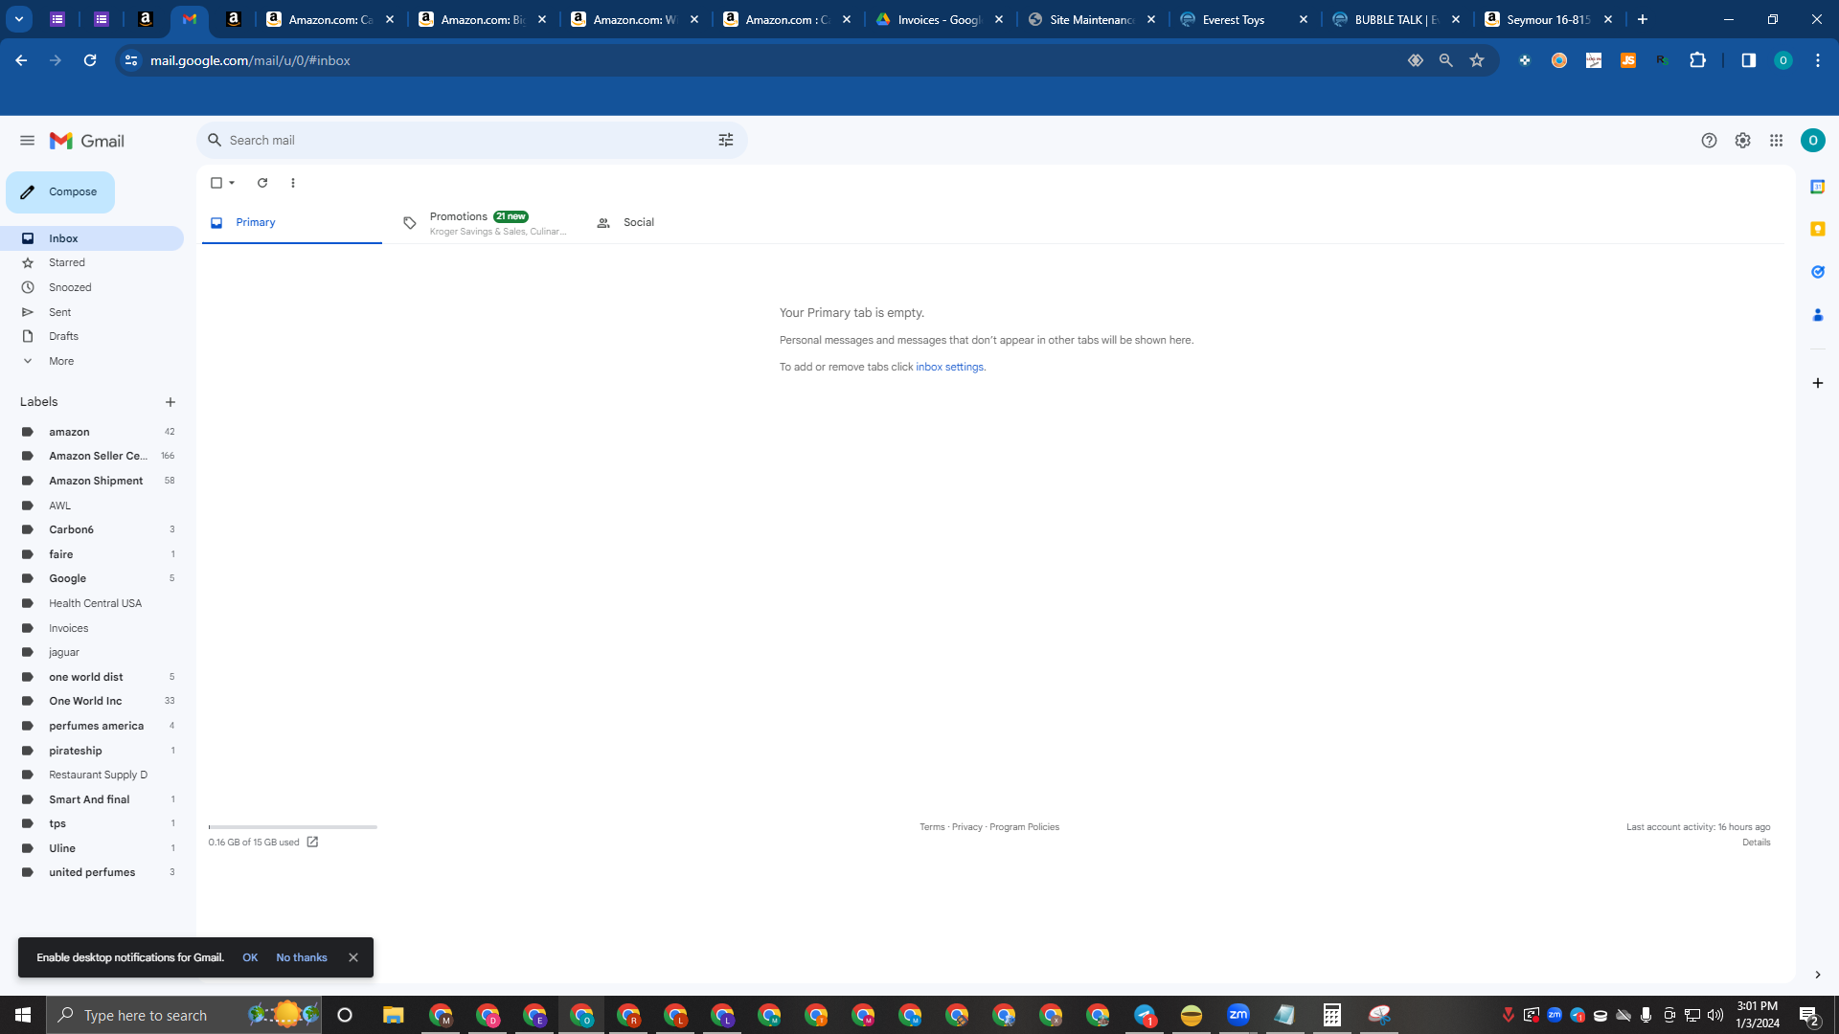The width and height of the screenshot is (1839, 1034).
Task: Open the Program Policies link
Action: (x=1024, y=827)
